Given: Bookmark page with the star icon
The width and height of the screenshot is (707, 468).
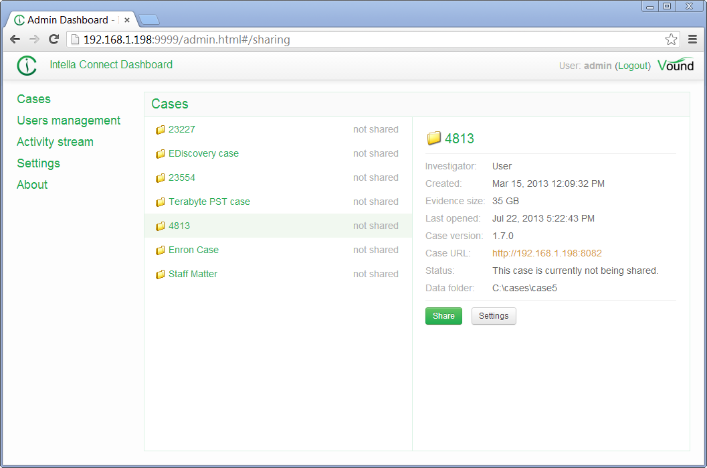Looking at the screenshot, I should coord(671,40).
